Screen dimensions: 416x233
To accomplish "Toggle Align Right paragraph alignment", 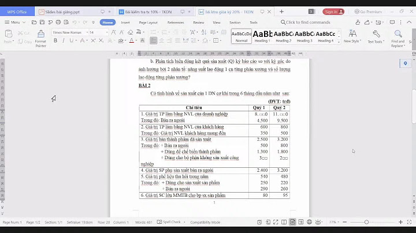I will [x=169, y=40].
